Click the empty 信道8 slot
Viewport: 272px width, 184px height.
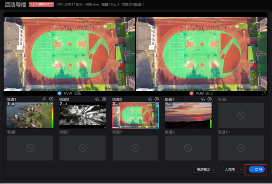coord(135,148)
